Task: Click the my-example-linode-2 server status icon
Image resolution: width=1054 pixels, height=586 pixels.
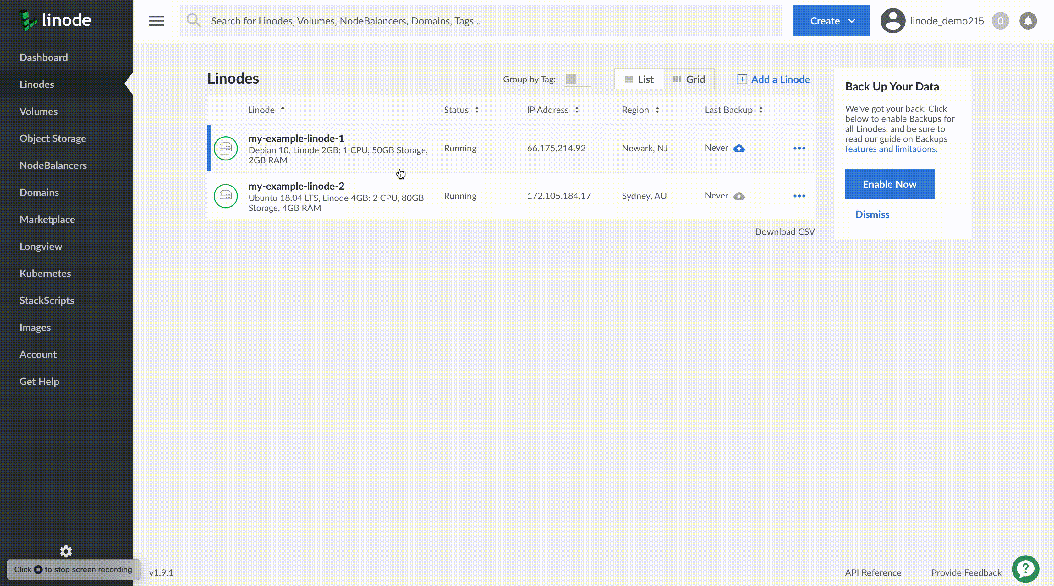Action: (x=225, y=196)
